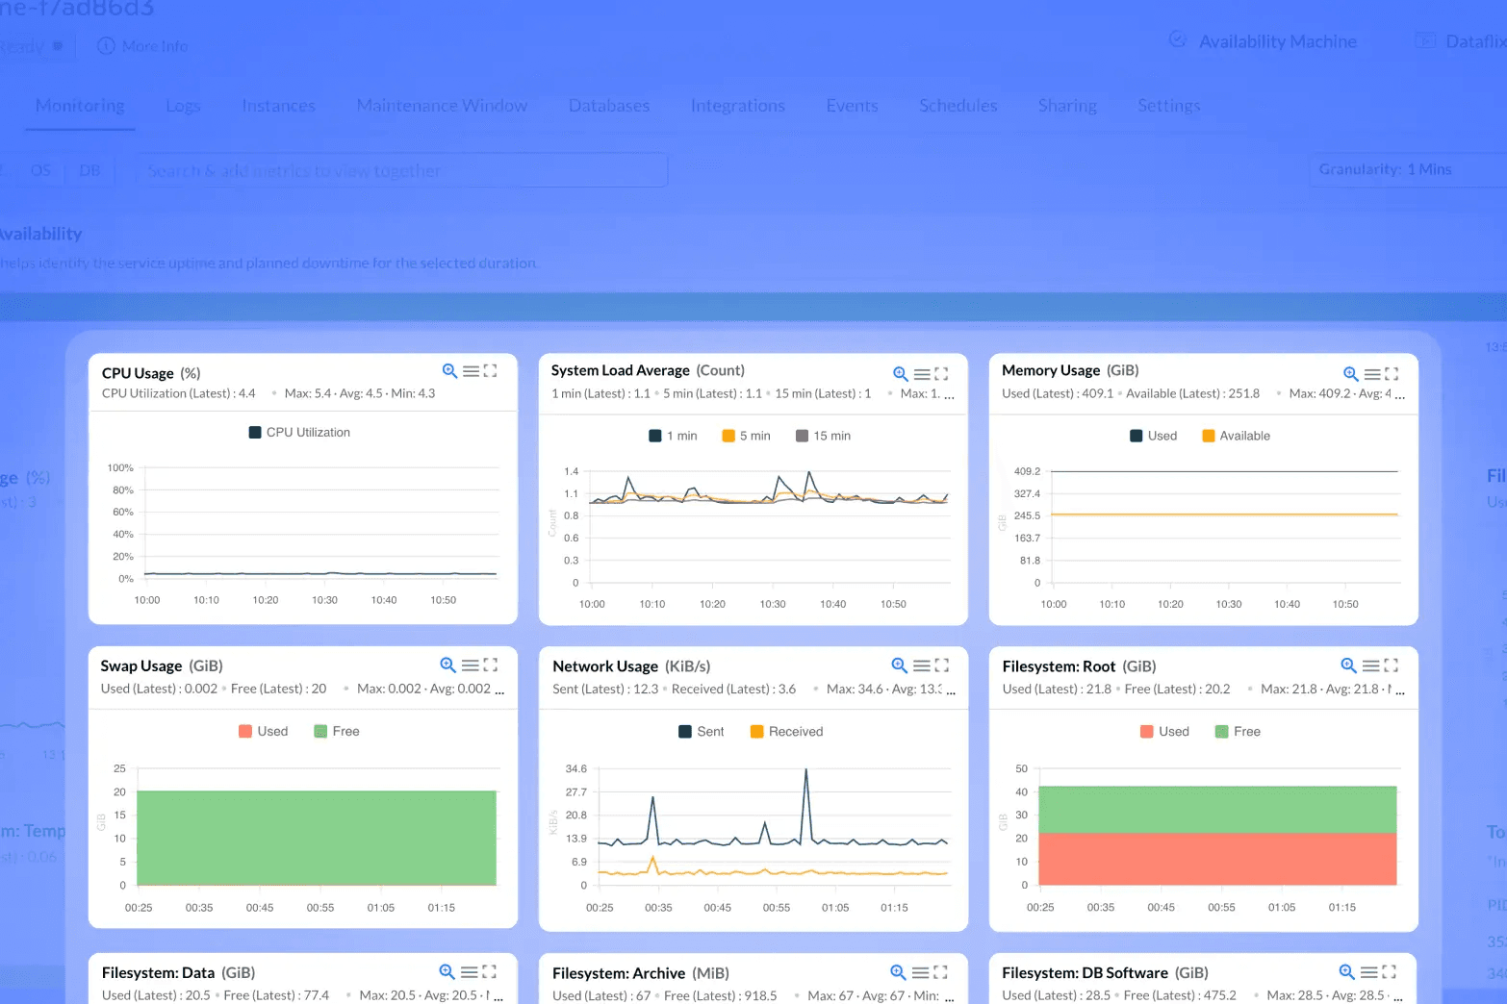Toggle Memory Usage Used legend series
Screen dimensions: 1507x1004
coord(1154,436)
